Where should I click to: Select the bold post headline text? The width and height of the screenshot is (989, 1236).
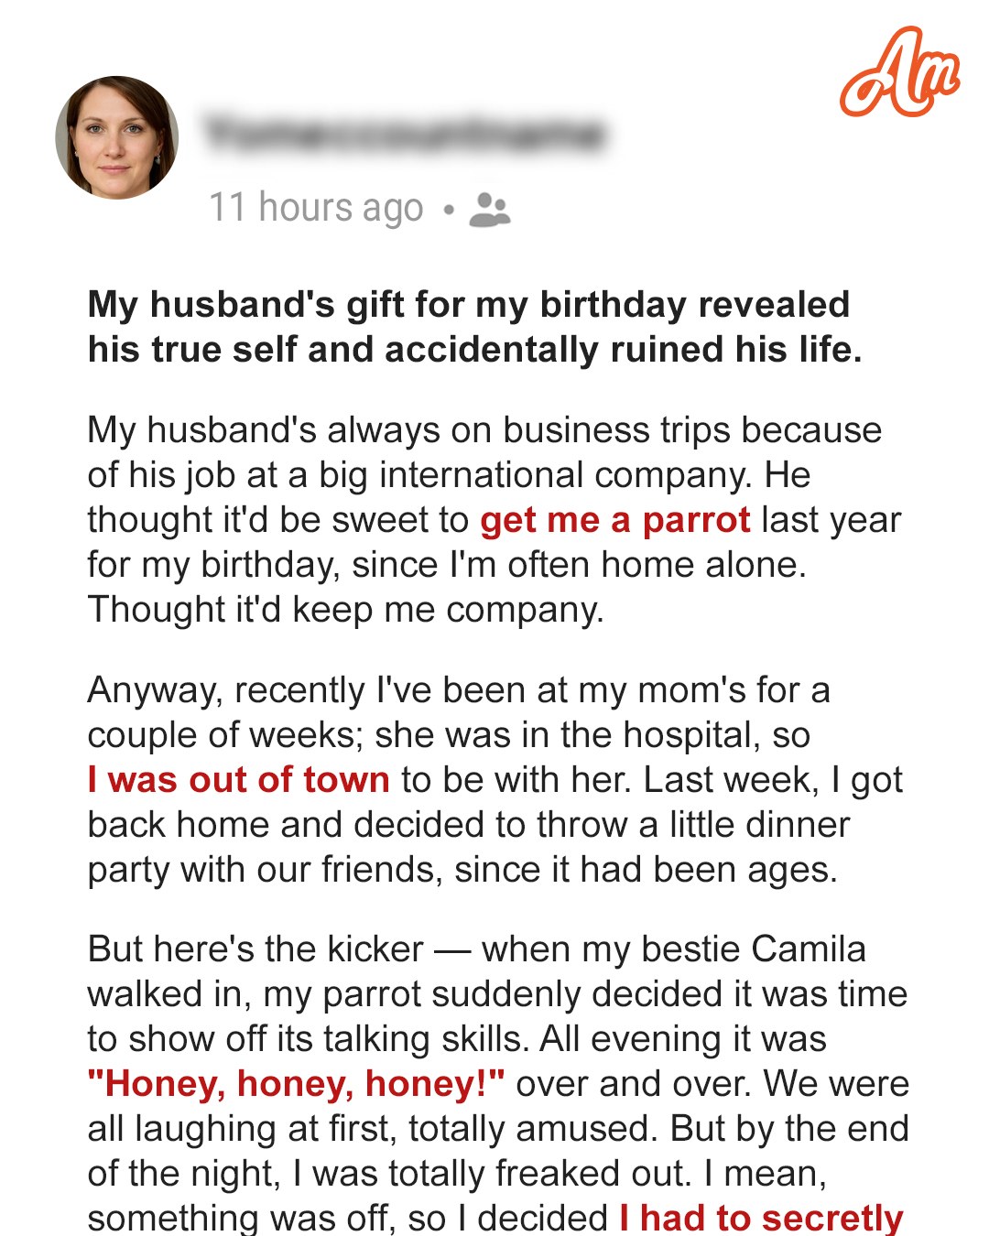pyautogui.click(x=474, y=327)
